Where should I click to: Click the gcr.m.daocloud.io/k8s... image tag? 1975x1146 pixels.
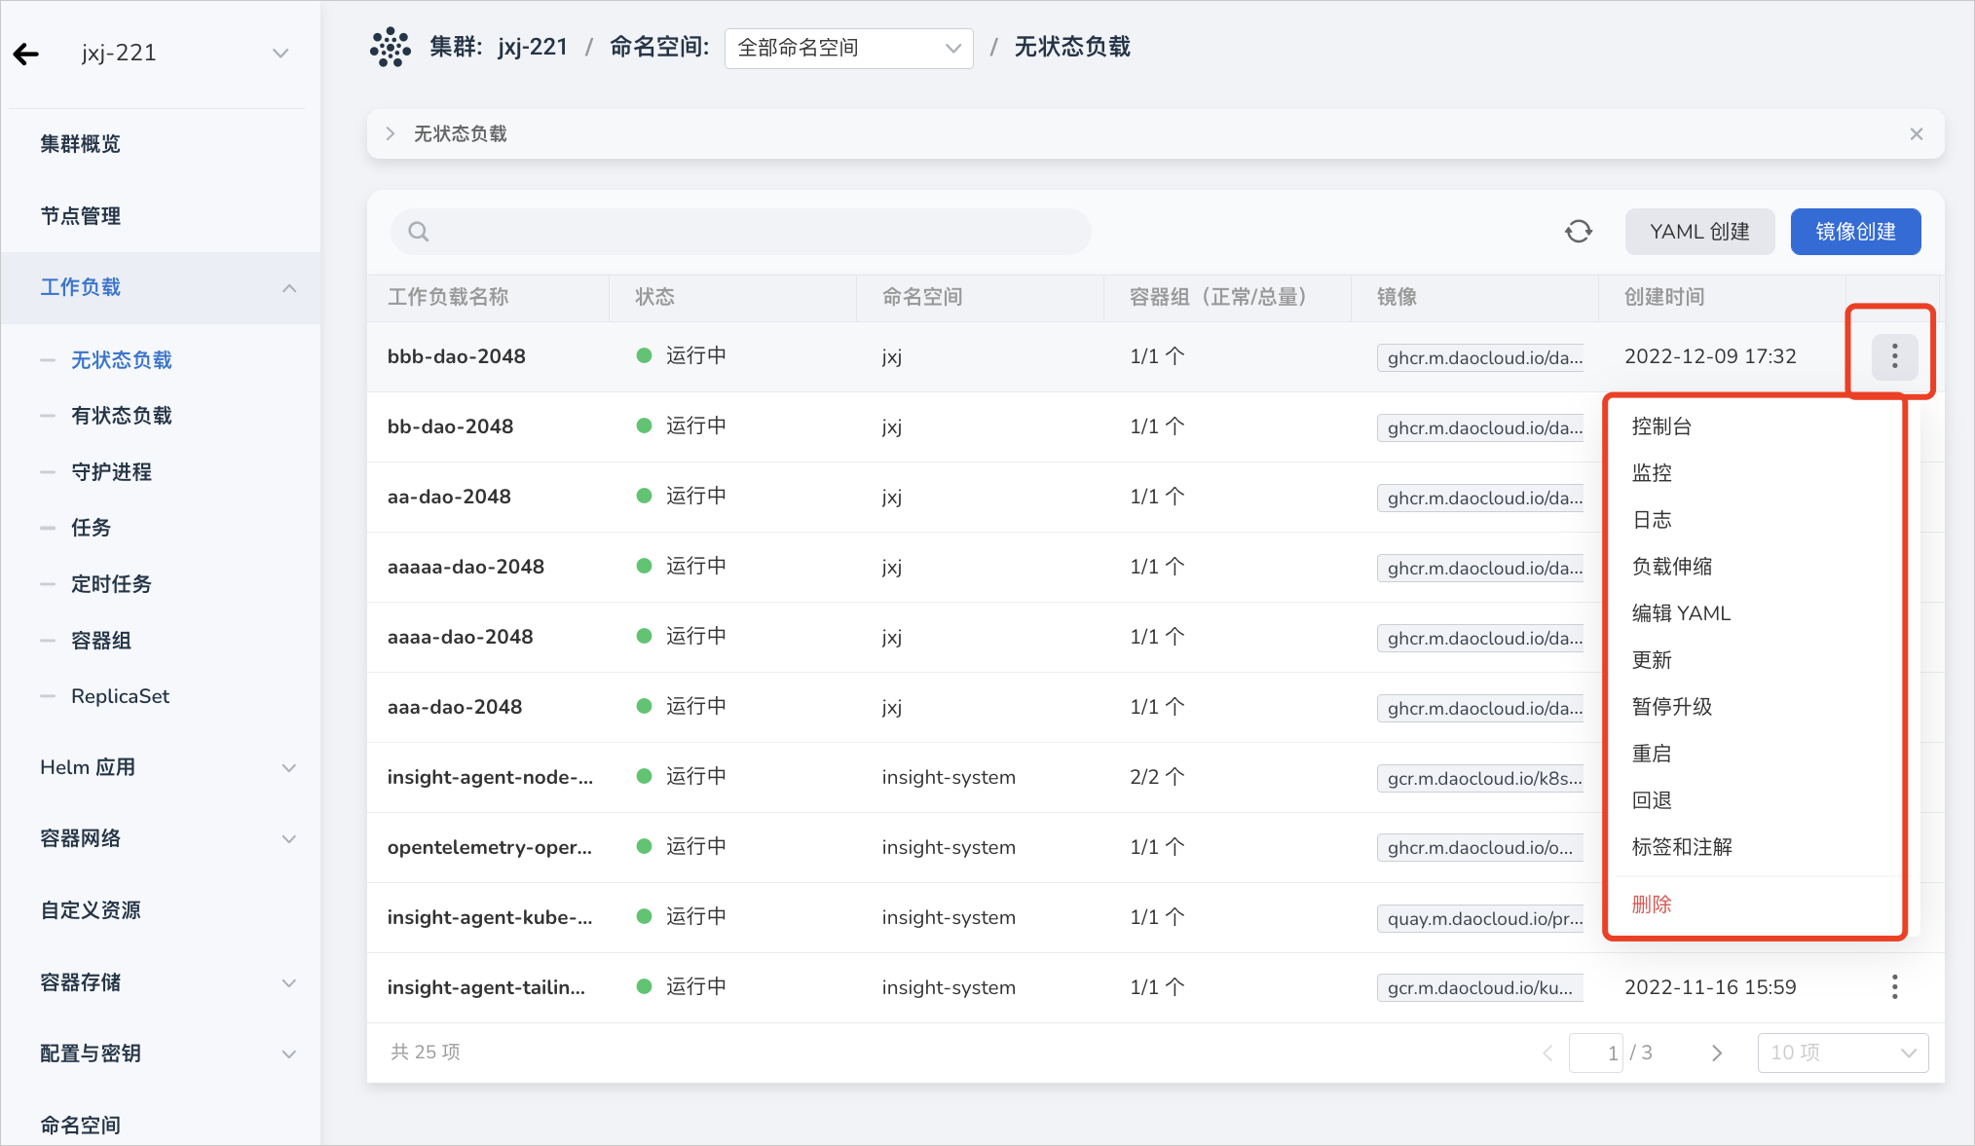point(1480,778)
